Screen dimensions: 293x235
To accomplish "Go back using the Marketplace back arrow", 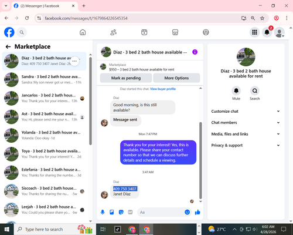I will pos(8,46).
